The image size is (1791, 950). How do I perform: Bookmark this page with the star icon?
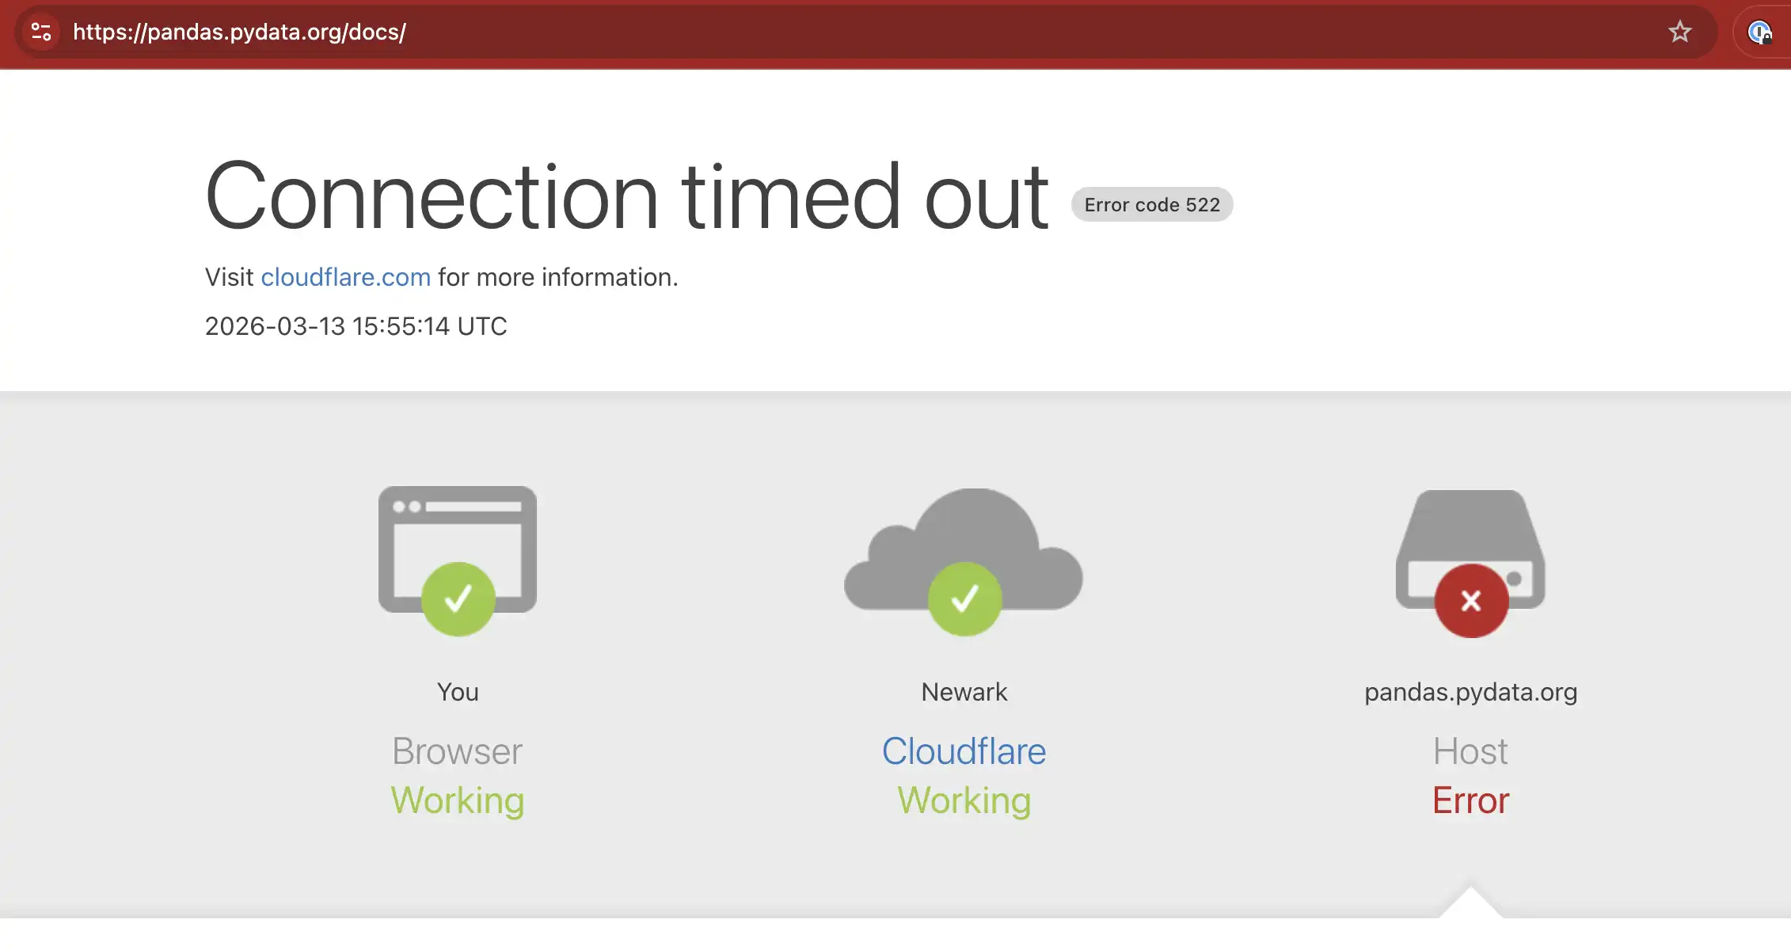(1679, 32)
